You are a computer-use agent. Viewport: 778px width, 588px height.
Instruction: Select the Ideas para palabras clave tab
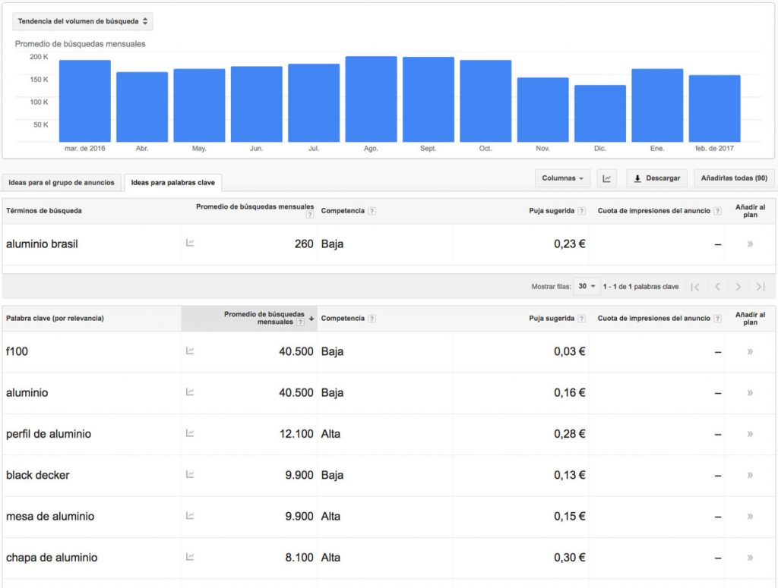[172, 183]
